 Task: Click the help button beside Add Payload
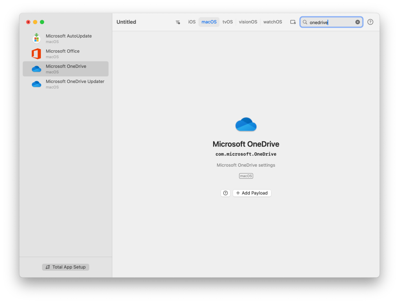click(225, 193)
